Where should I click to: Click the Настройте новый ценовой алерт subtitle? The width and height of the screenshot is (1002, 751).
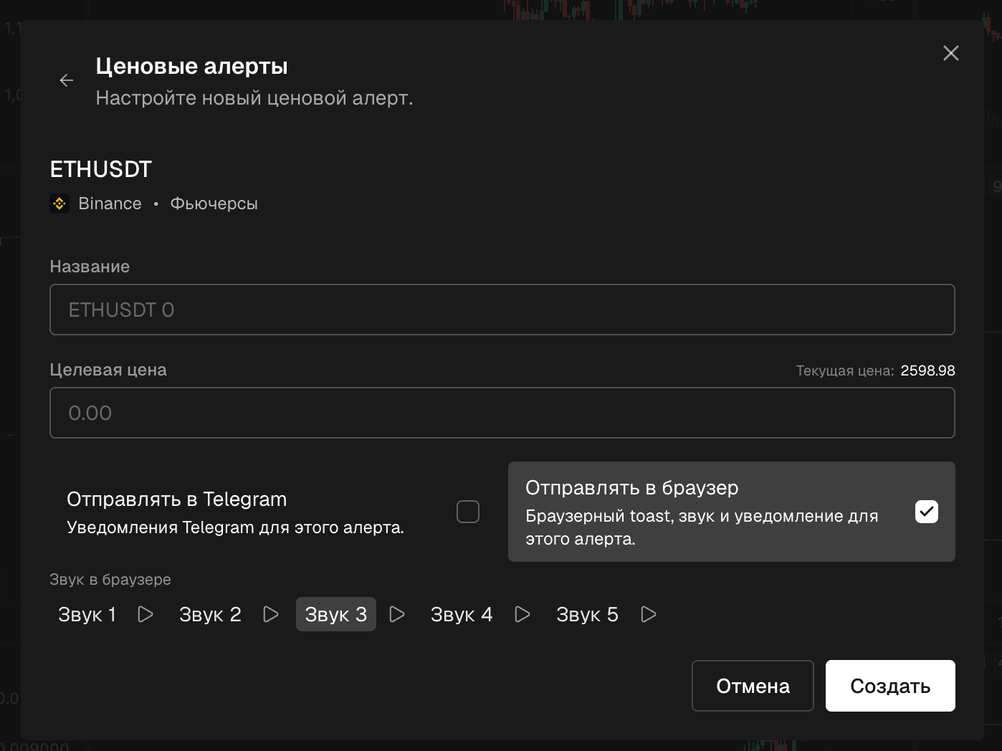[x=254, y=98]
